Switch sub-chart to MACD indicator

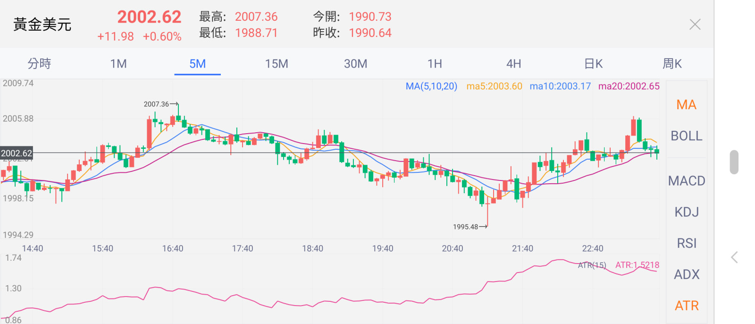tap(686, 181)
